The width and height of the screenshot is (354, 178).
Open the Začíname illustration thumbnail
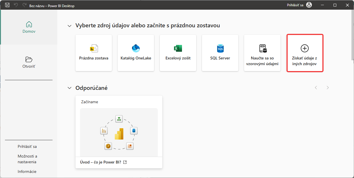pos(119,132)
